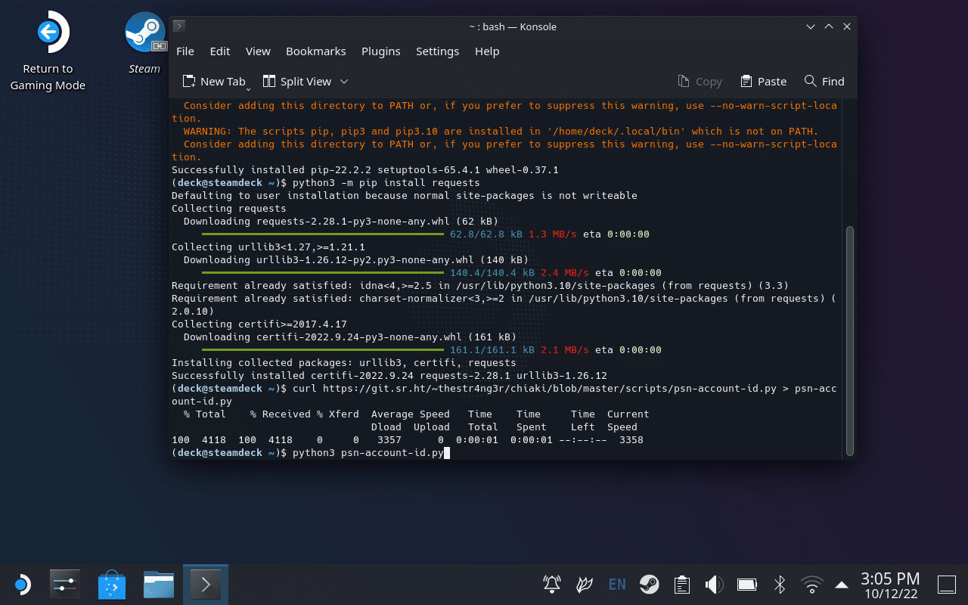Expand the Split View dropdown arrow
The image size is (968, 605).
click(x=344, y=82)
